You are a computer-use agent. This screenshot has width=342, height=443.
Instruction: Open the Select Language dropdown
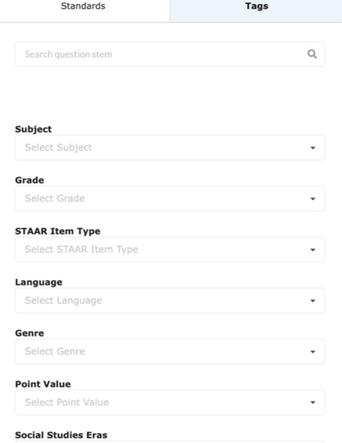(x=161, y=301)
